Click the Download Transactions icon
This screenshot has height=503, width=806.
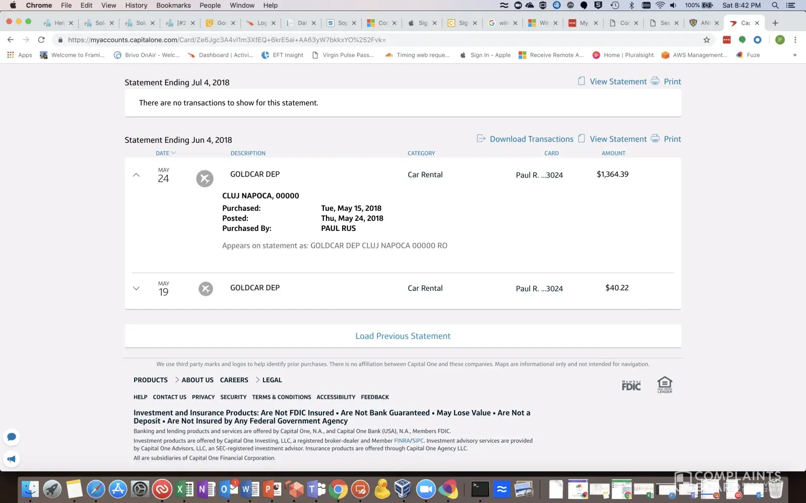click(x=481, y=139)
